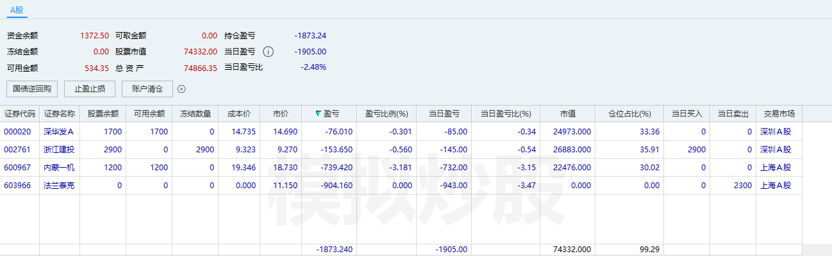The width and height of the screenshot is (832, 256).
Task: Click the cyan sort arrow in 盈亏 header
Action: tap(319, 114)
